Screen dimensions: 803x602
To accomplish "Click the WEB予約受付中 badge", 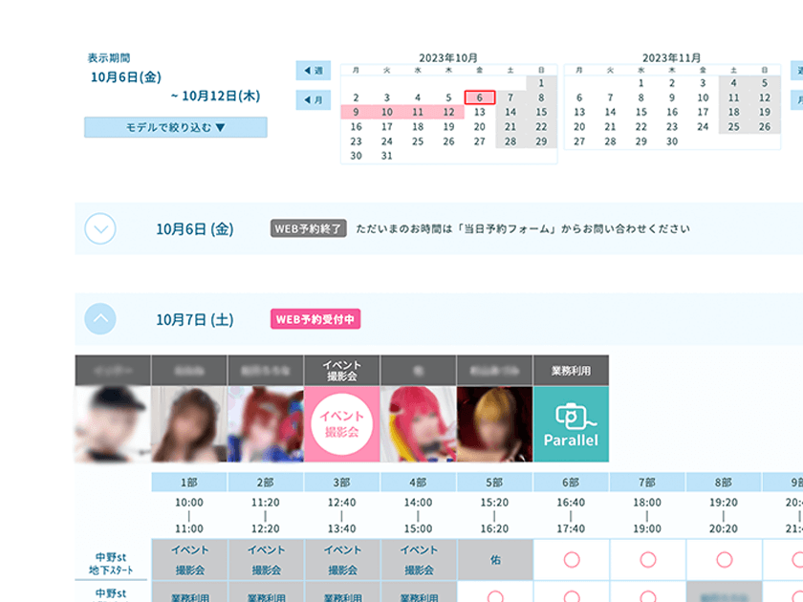I will pyautogui.click(x=315, y=319).
